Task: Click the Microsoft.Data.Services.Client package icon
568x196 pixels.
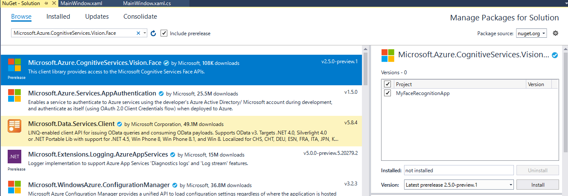Action: 14,127
